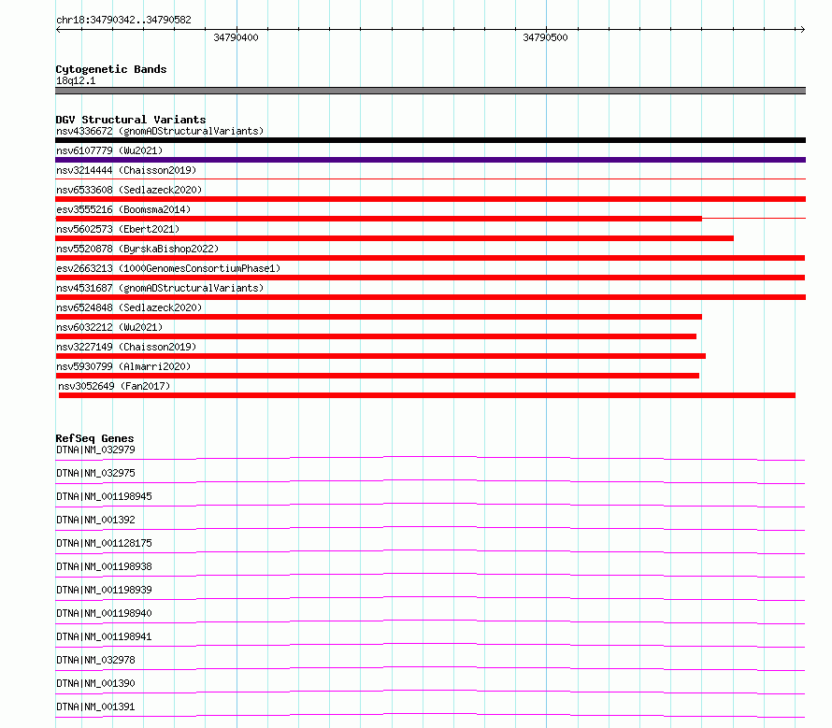Open transcript DTNA|NM_032975
Screen dimensions: 832x728
pyautogui.click(x=95, y=473)
